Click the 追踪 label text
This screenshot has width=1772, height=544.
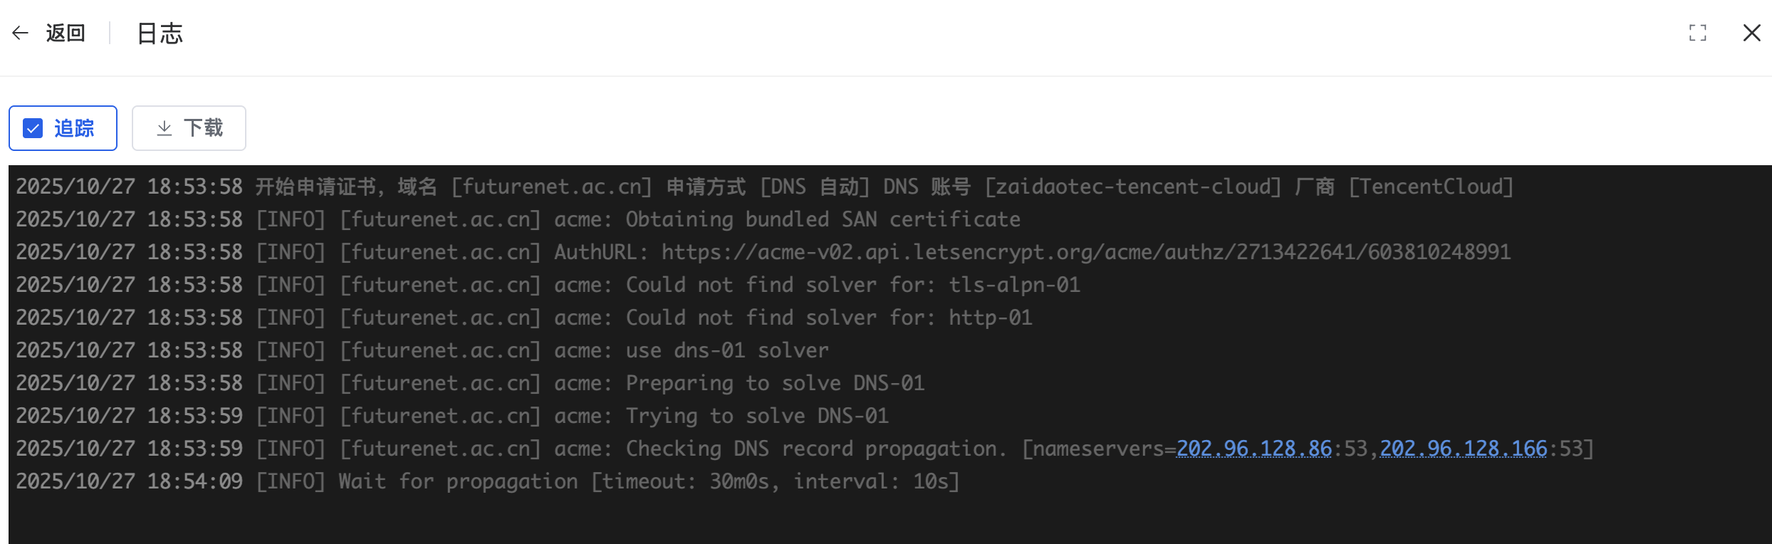[74, 128]
